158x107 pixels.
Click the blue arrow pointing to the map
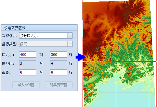point(81,57)
